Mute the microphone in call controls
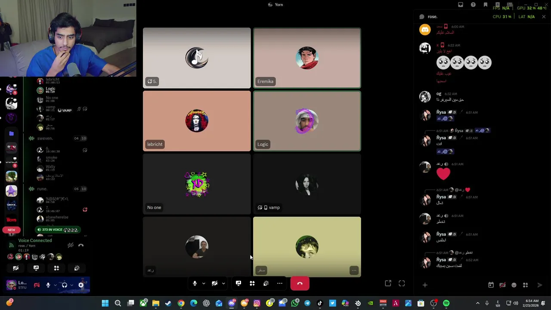The image size is (551, 310). pos(195,283)
